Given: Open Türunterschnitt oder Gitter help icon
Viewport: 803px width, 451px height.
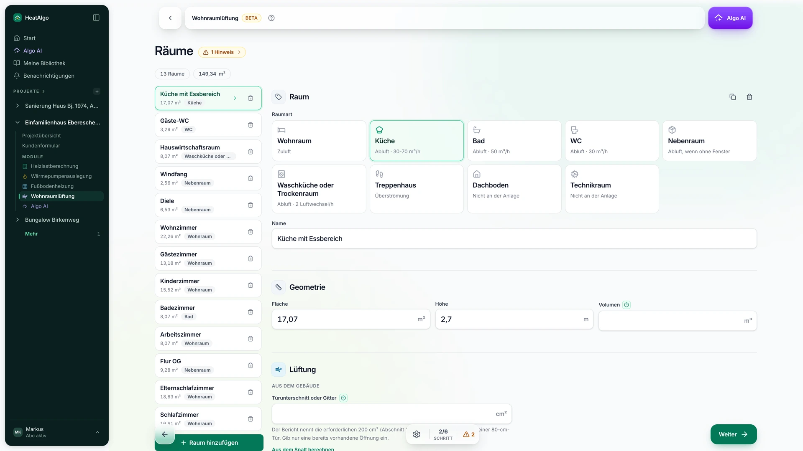Looking at the screenshot, I should [343, 398].
